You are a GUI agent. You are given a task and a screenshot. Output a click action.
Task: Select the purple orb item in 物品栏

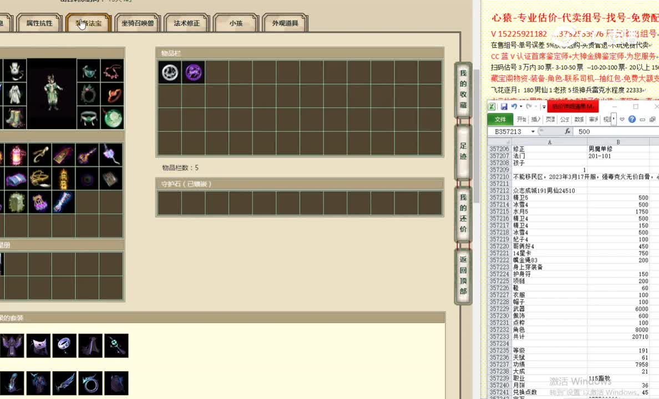[194, 72]
